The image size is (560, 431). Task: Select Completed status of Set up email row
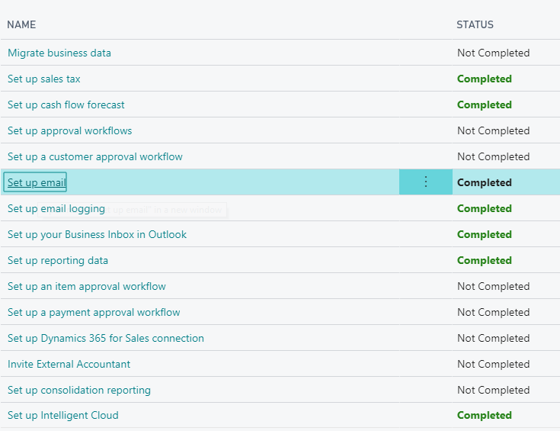(485, 182)
